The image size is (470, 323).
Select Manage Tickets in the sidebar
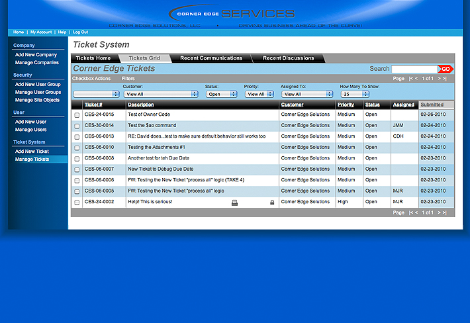click(x=32, y=160)
